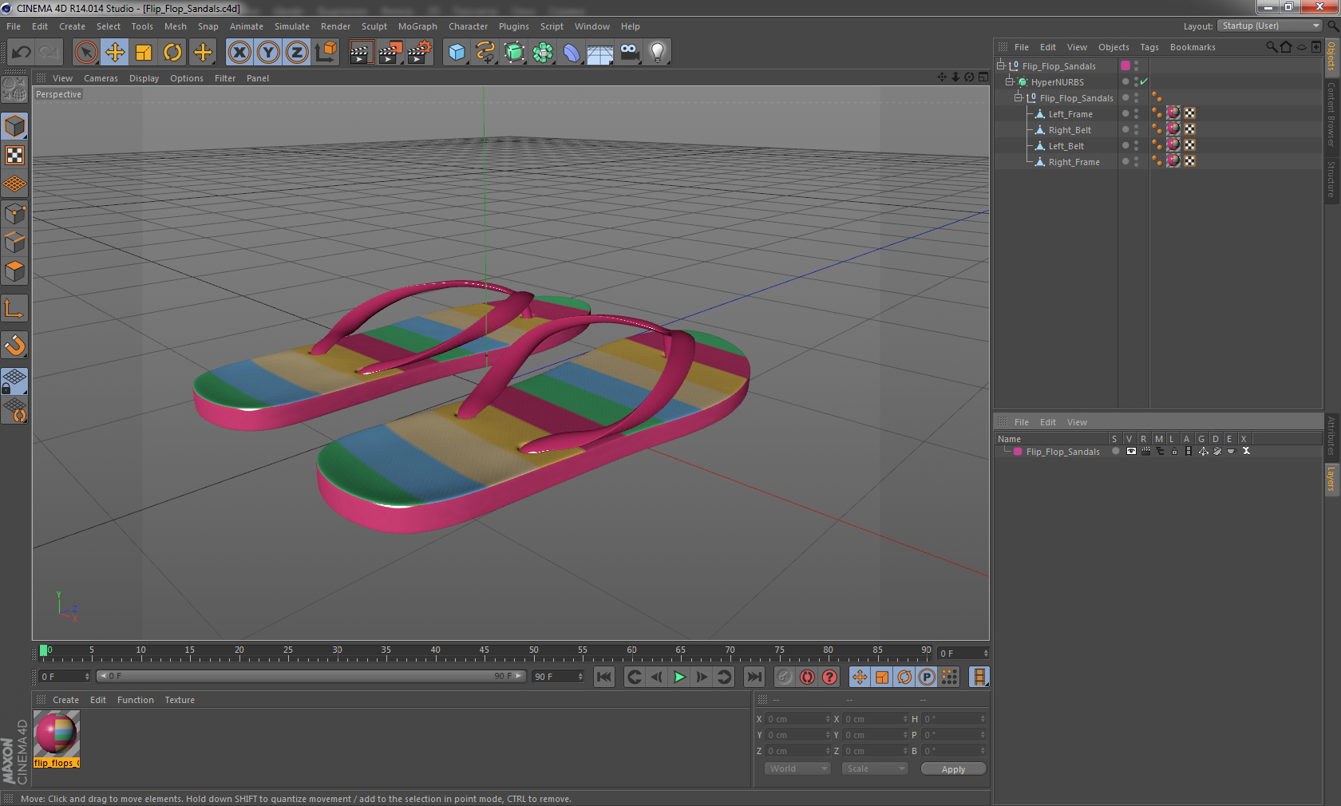This screenshot has width=1341, height=806.
Task: Open material manager Texture menu
Action: click(180, 700)
